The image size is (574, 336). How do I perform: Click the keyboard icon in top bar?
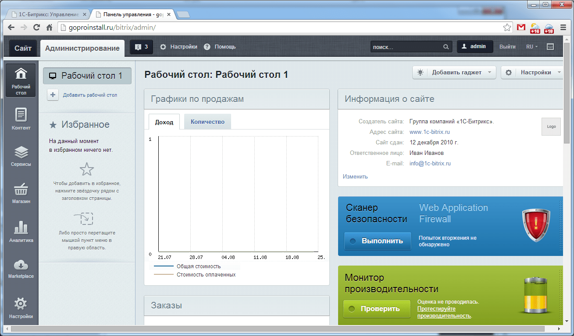point(550,47)
